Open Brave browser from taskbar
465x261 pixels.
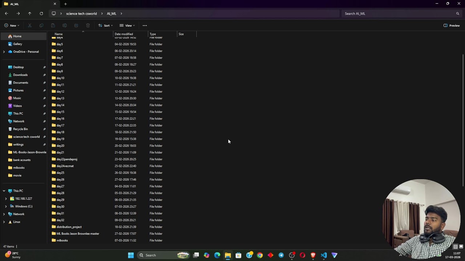click(313, 255)
